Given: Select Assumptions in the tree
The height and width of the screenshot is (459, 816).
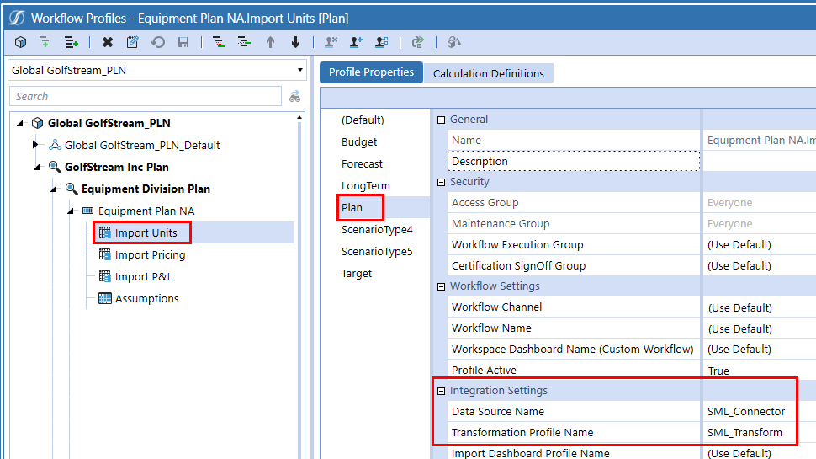Looking at the screenshot, I should (x=146, y=298).
